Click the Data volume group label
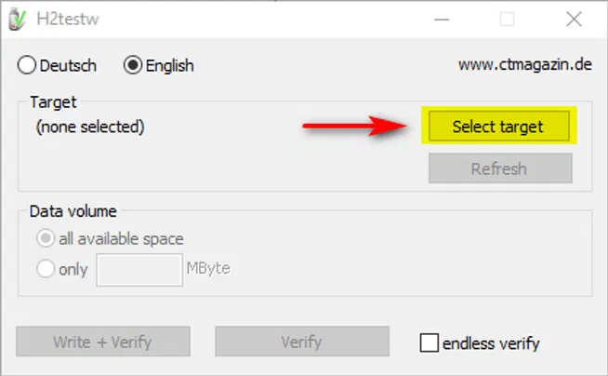The image size is (608, 376). [73, 212]
